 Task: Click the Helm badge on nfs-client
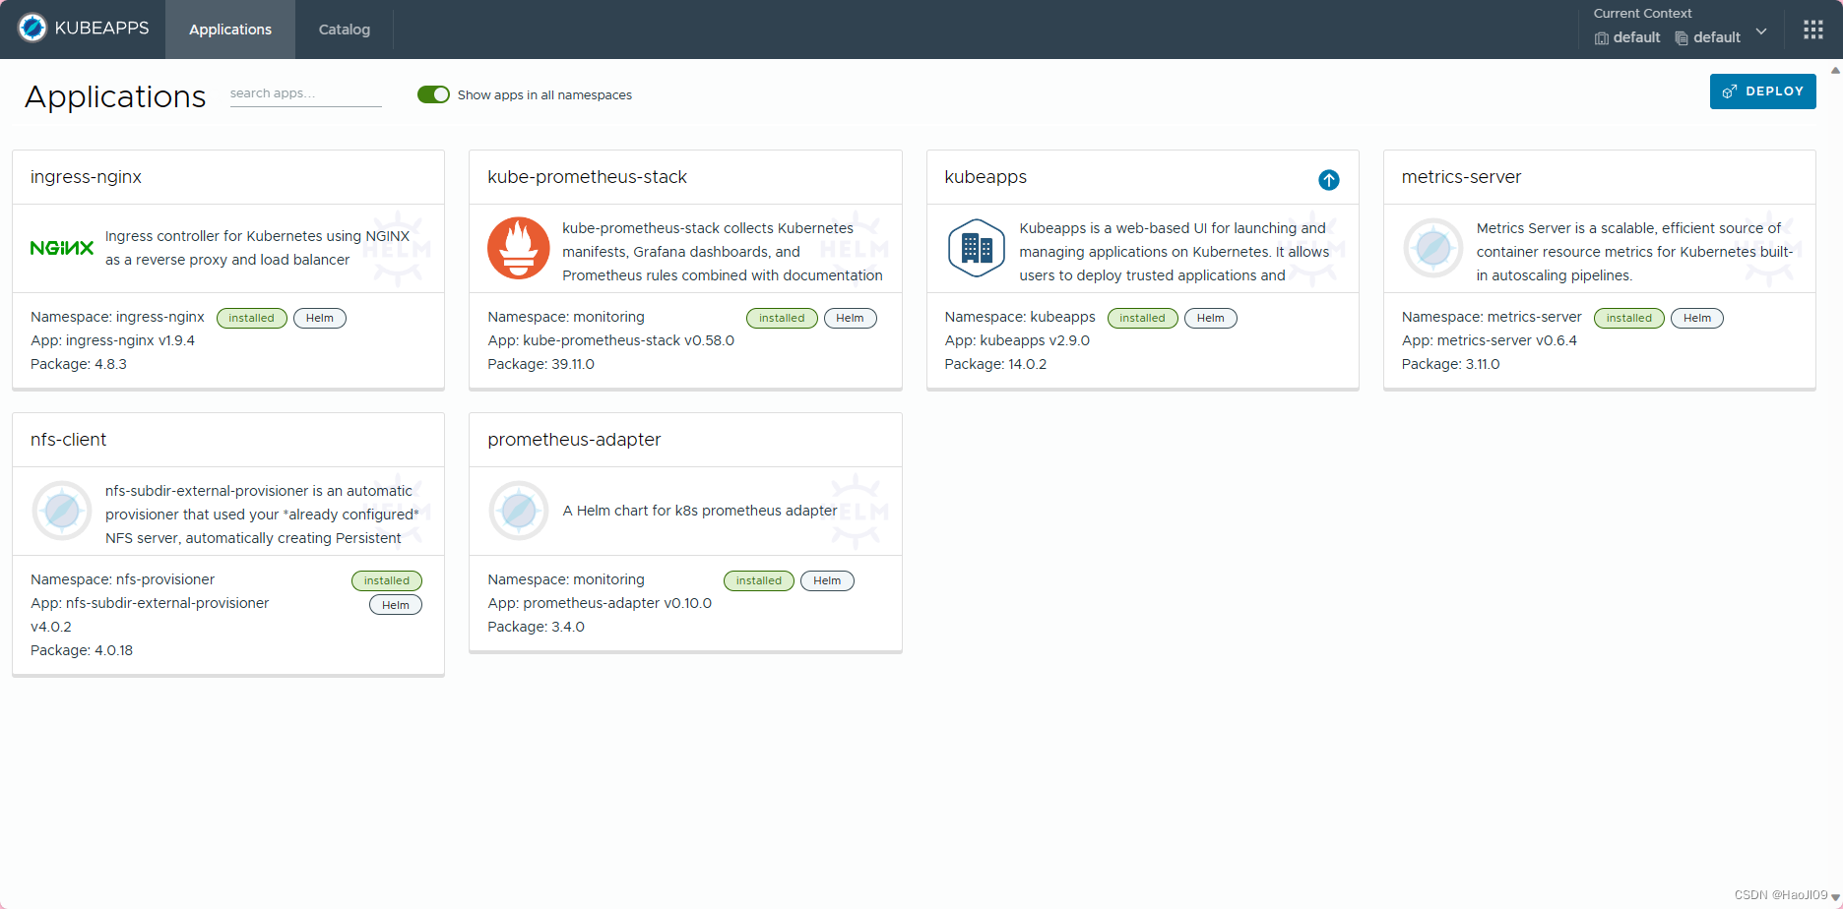(396, 605)
